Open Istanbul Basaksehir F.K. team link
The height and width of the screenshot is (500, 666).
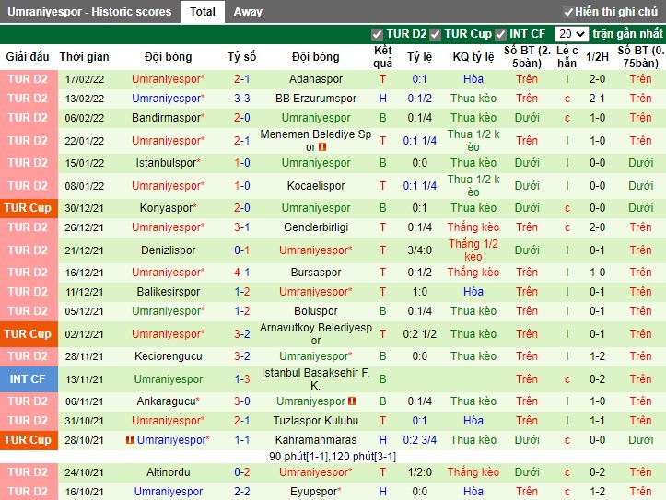pos(316,379)
